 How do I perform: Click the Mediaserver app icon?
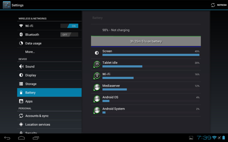coord(97,87)
